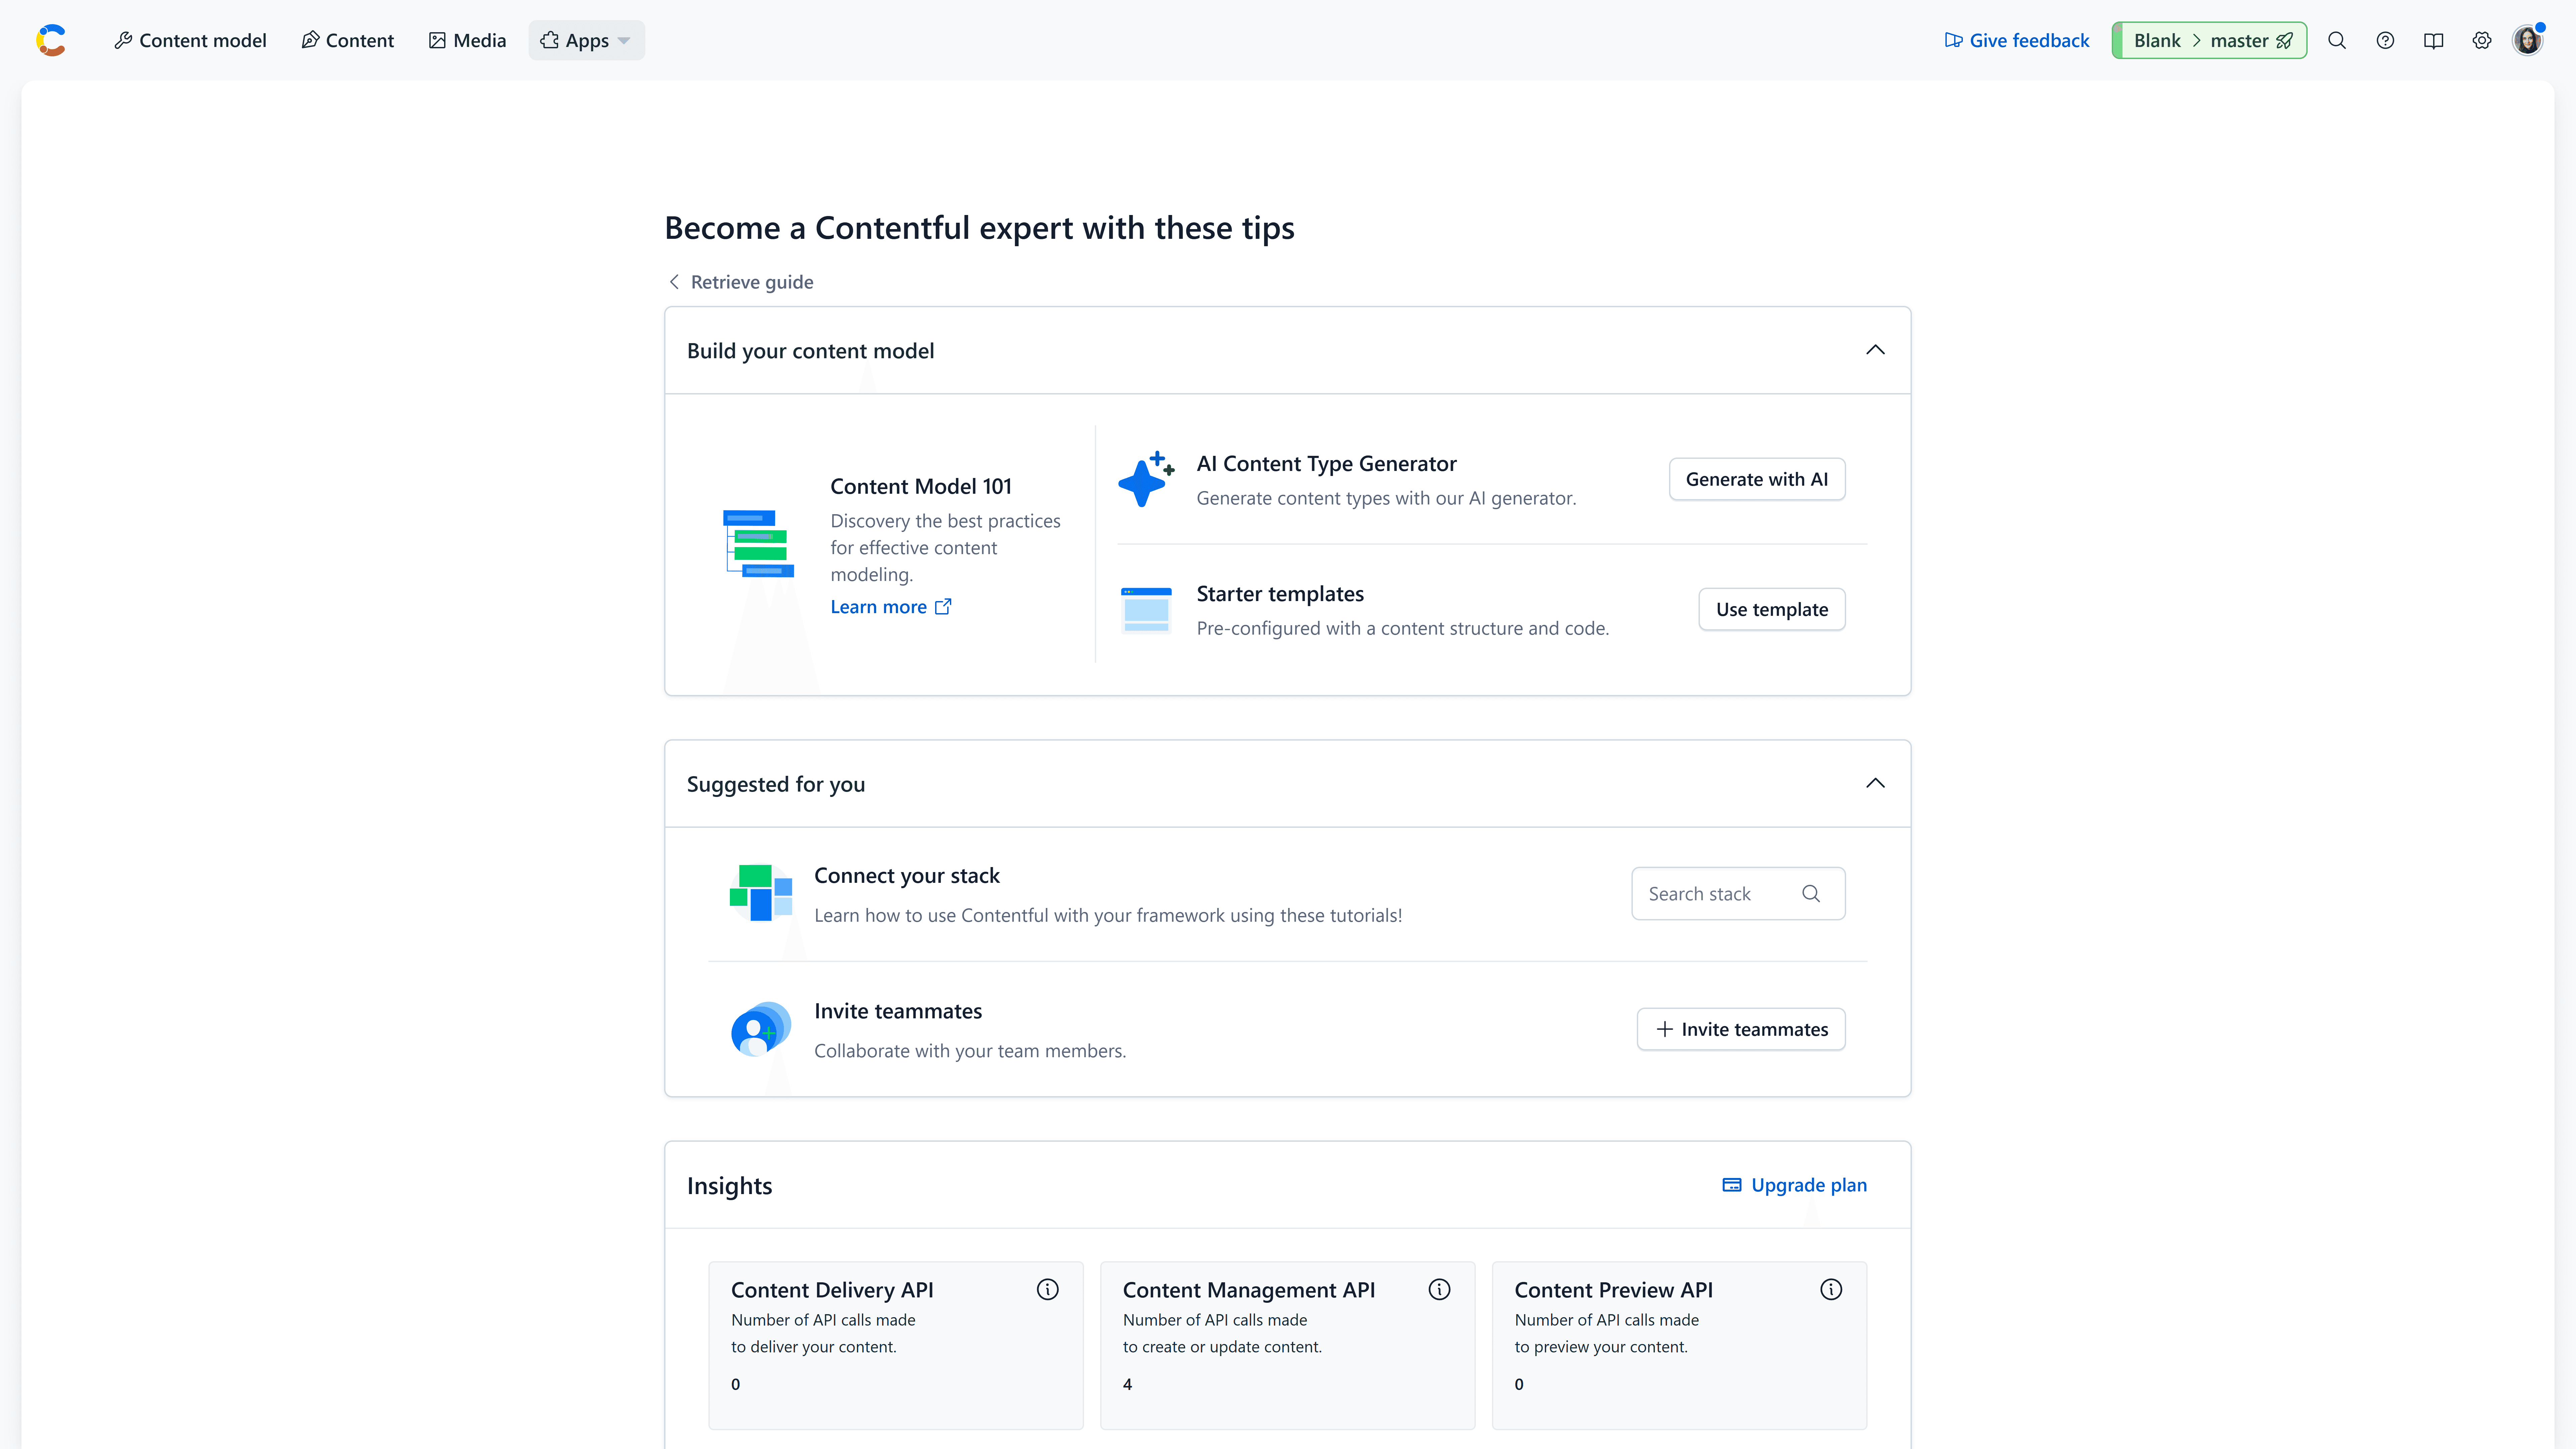Click the Give feedback megaphone icon
Screen dimensions: 2576x1449
[x=1953, y=40]
